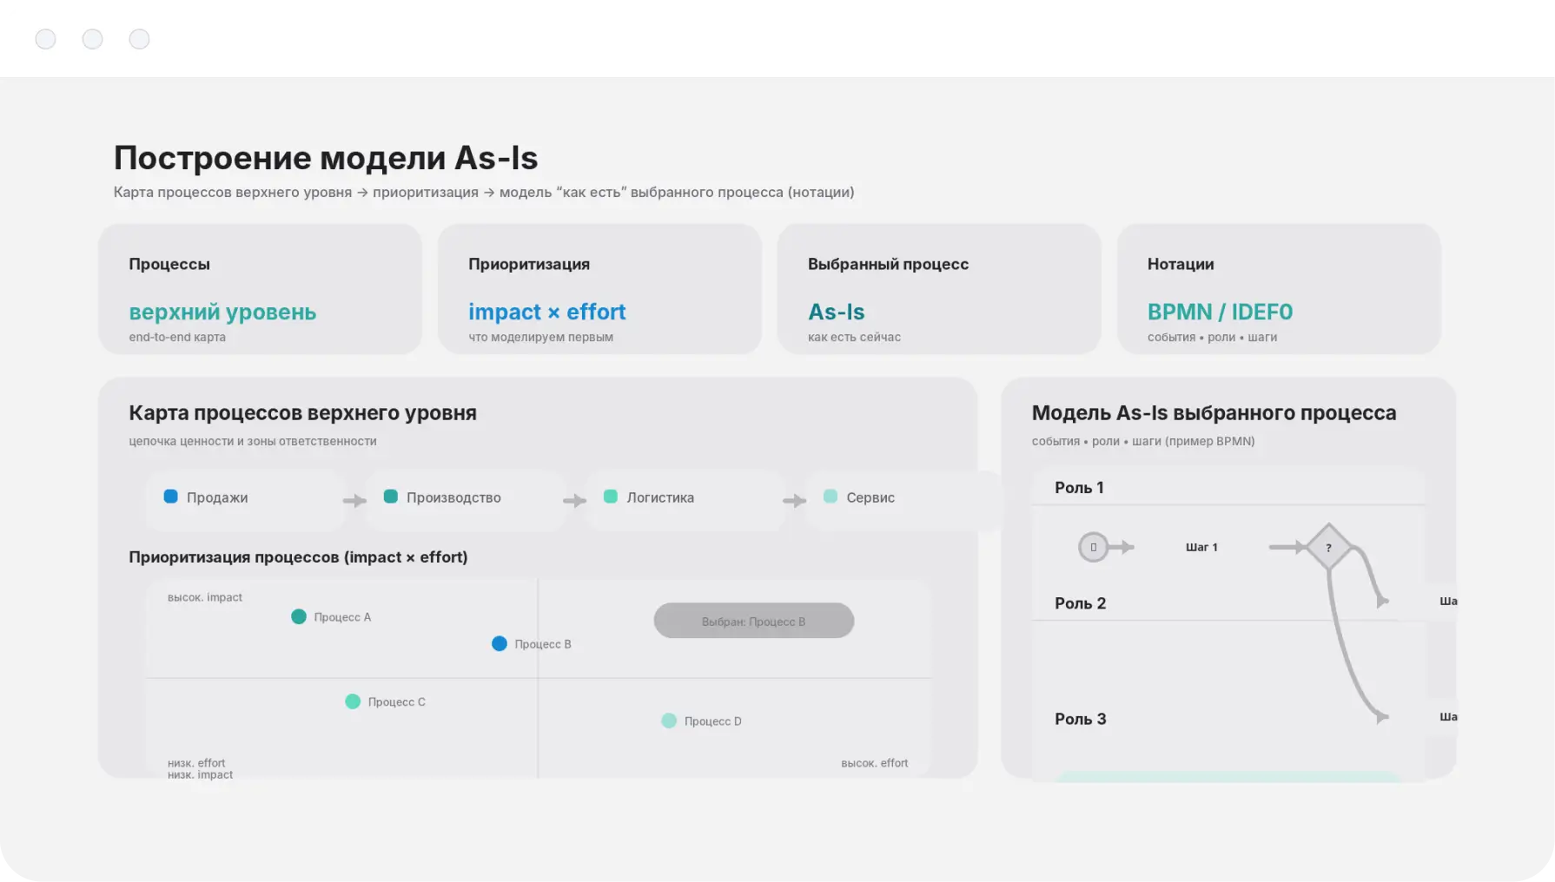Click the arrow between Производство and Логистика
1555x882 pixels.
click(574, 500)
